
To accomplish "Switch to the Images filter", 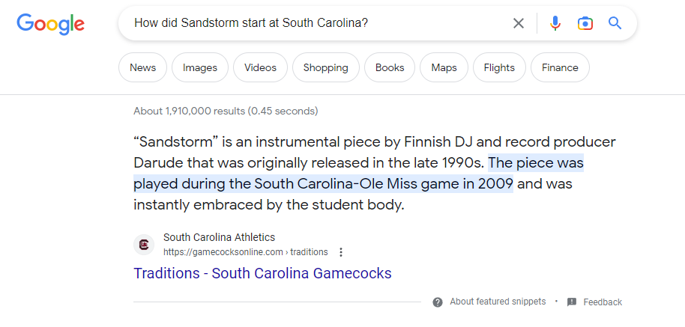I will [200, 67].
